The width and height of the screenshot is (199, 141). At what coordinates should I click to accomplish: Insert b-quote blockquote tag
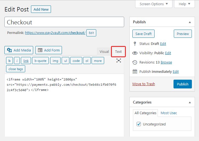click(x=40, y=61)
